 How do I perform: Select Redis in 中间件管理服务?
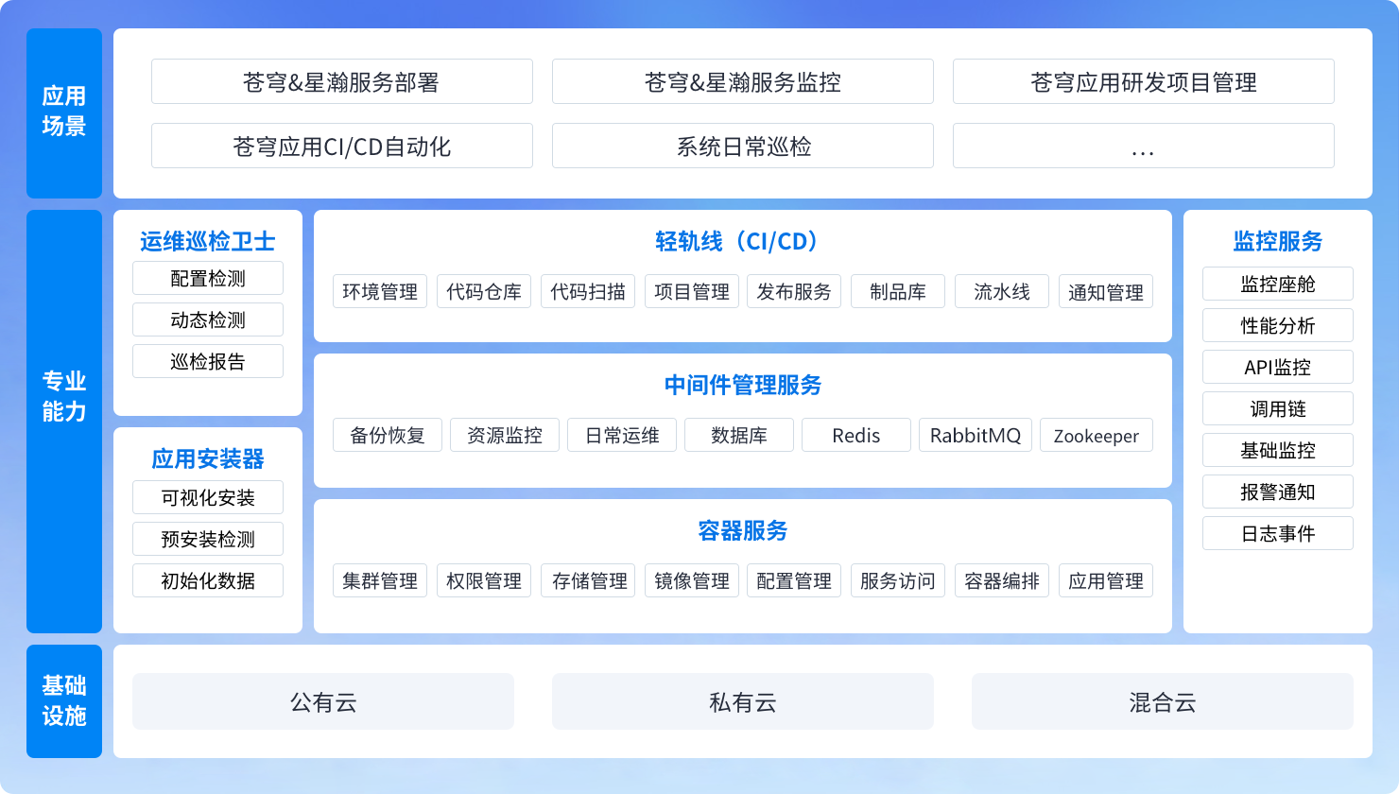(856, 436)
